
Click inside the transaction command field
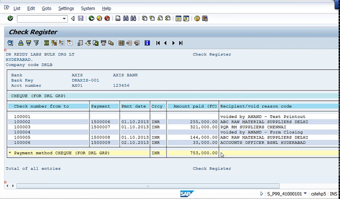[x=39, y=19]
